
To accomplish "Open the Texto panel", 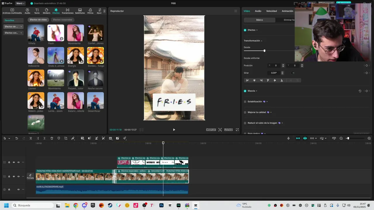I will [x=37, y=11].
